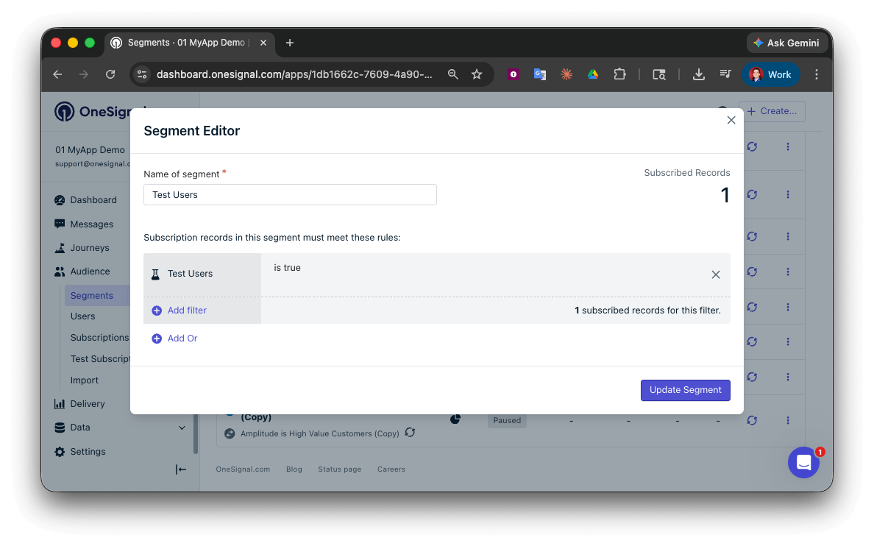The image size is (874, 546).
Task: Open Messages in the sidebar
Action: (91, 224)
